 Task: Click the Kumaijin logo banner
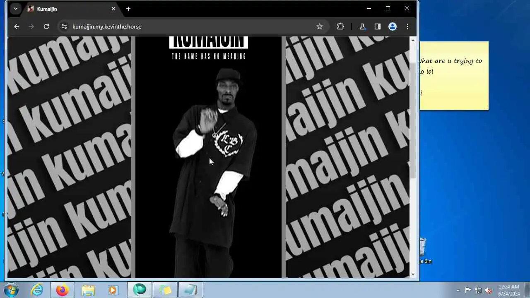coord(209,42)
